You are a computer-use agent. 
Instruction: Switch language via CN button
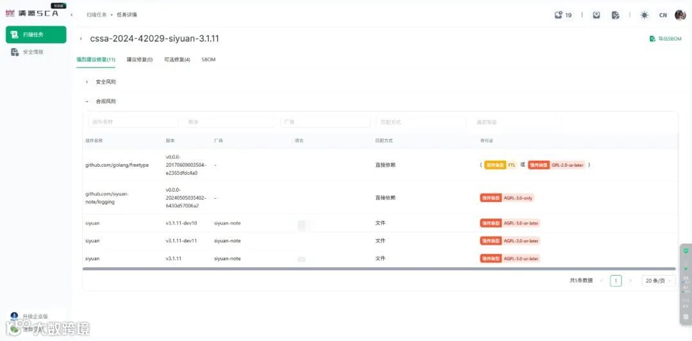(x=663, y=15)
